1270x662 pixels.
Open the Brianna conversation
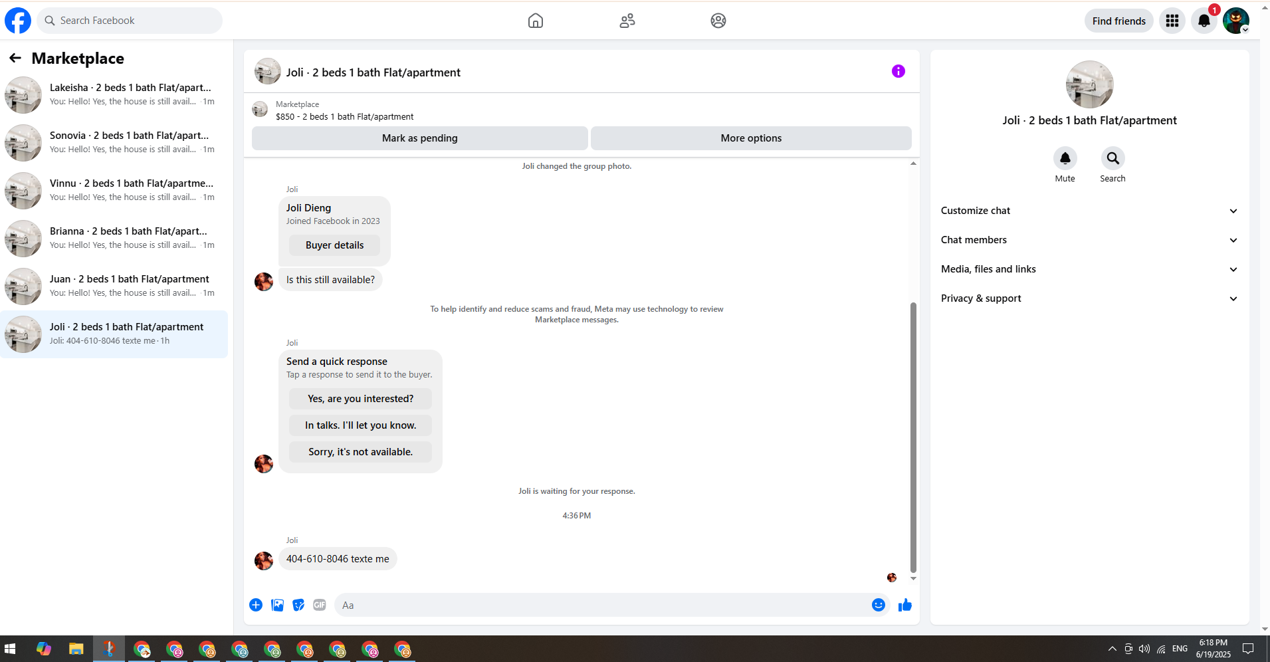114,239
